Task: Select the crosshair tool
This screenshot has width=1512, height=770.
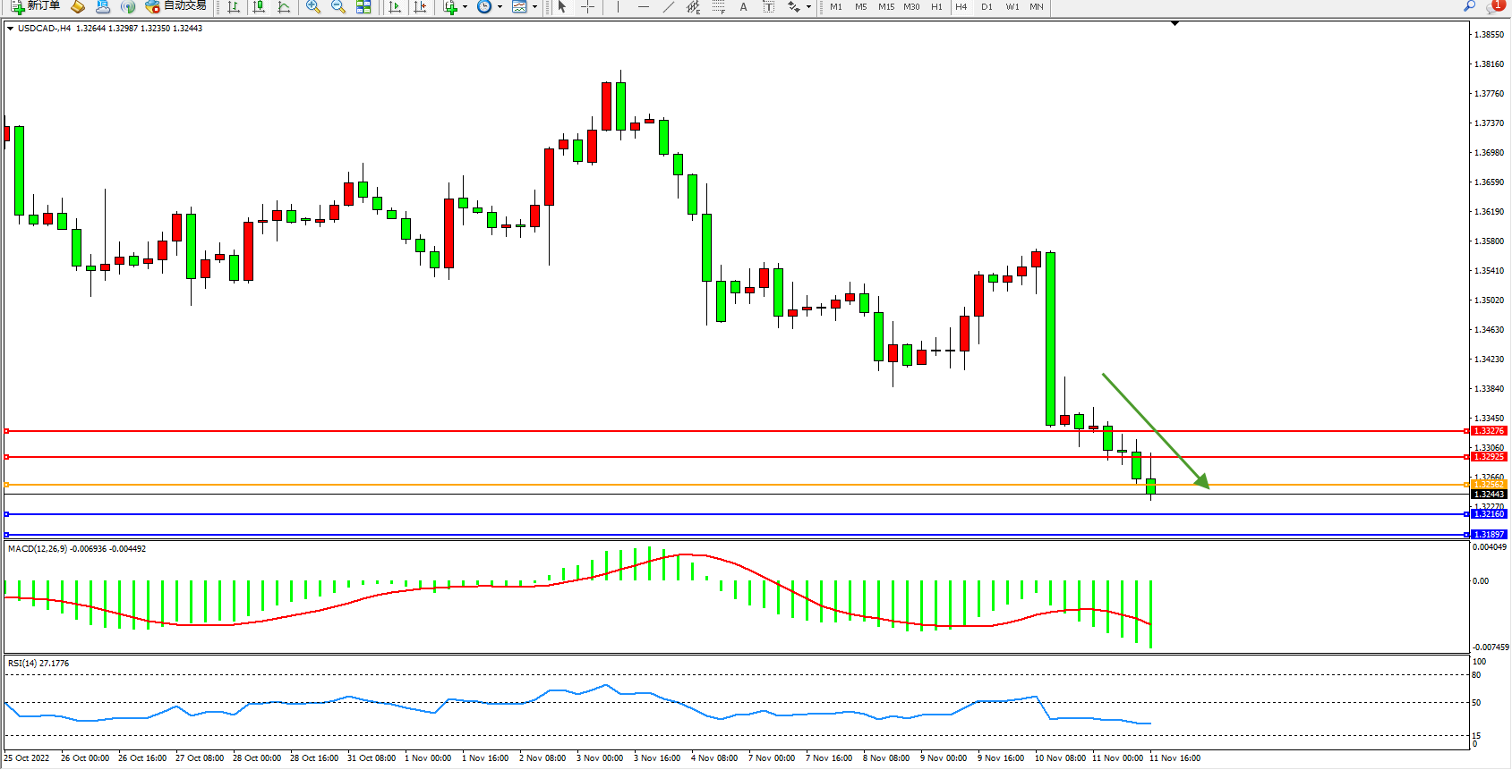Action: click(x=587, y=7)
